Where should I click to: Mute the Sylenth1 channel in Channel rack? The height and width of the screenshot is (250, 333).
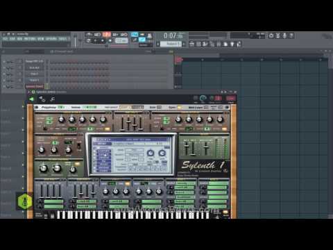pyautogui.click(x=4, y=86)
